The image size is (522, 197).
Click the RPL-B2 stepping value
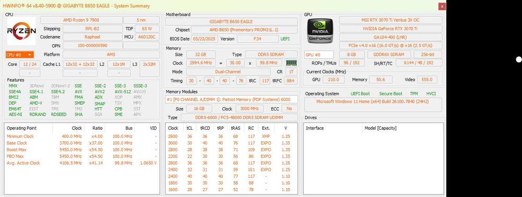pyautogui.click(x=92, y=29)
